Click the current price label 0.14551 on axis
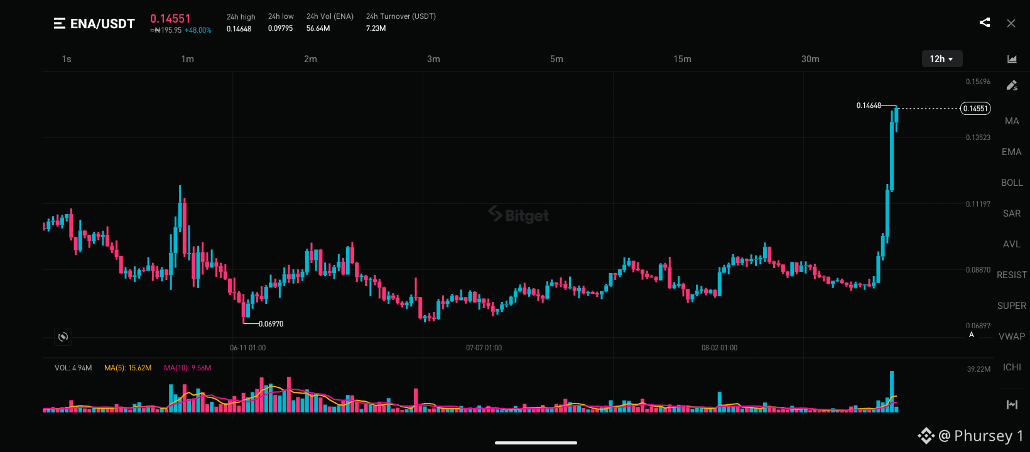 click(975, 109)
